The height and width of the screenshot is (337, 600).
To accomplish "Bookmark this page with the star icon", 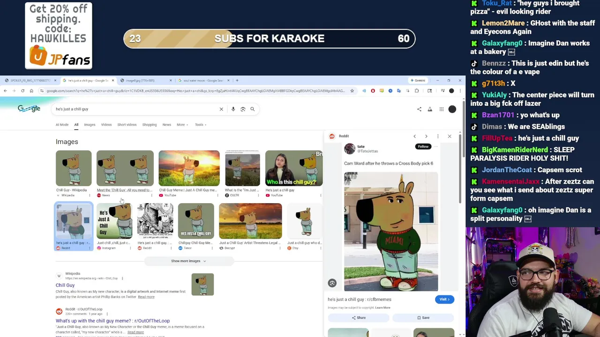I will click(352, 91).
